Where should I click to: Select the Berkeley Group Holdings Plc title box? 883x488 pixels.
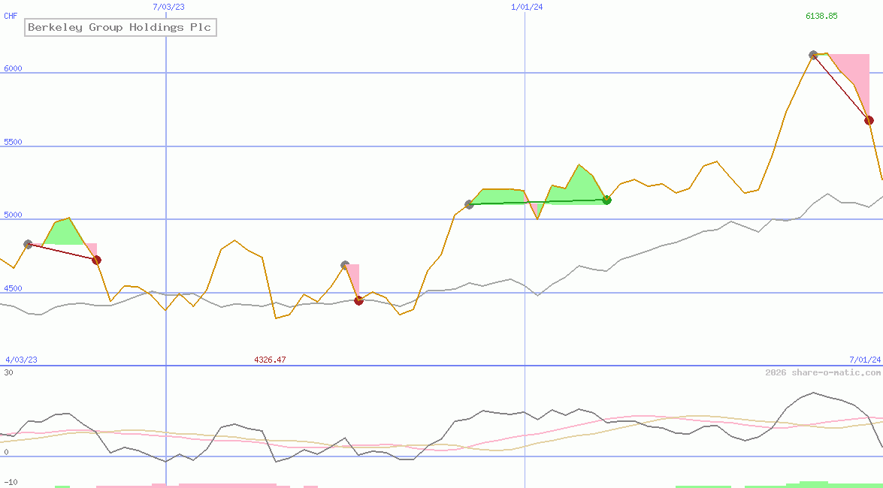[120, 27]
